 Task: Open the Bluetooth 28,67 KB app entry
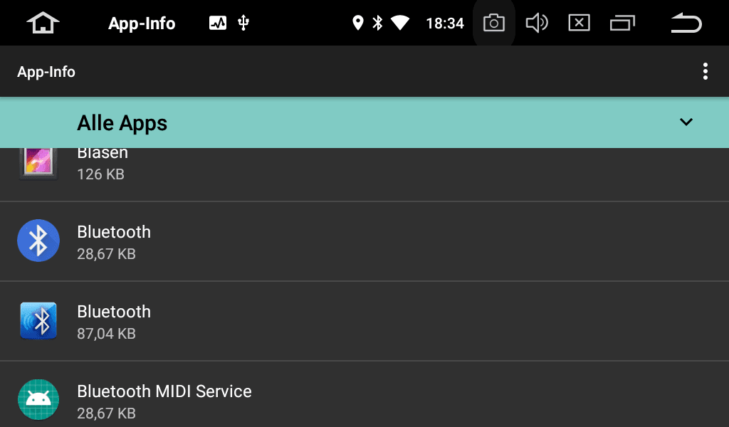(x=364, y=241)
